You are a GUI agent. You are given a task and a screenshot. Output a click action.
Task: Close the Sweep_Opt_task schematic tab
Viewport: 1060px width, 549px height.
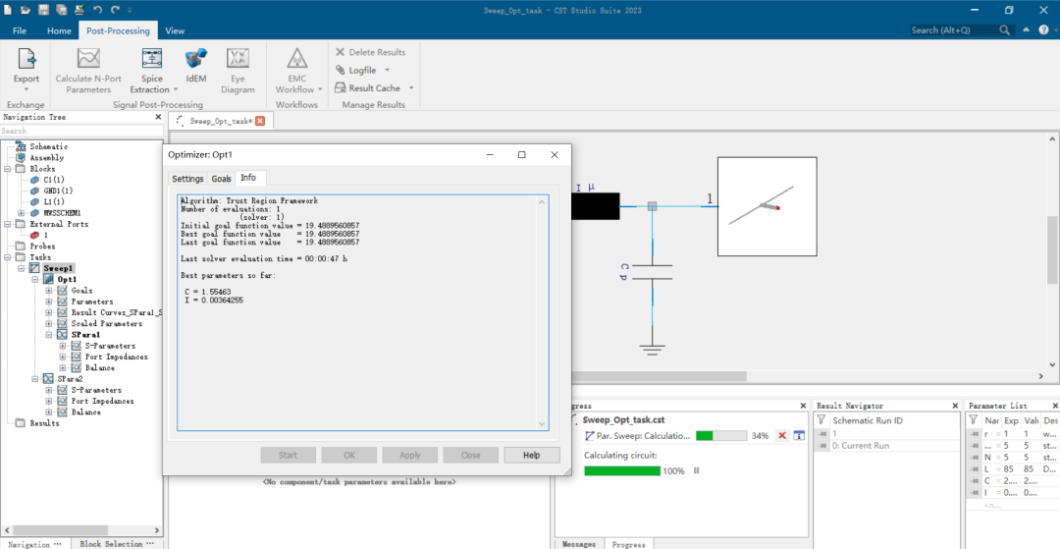(259, 121)
